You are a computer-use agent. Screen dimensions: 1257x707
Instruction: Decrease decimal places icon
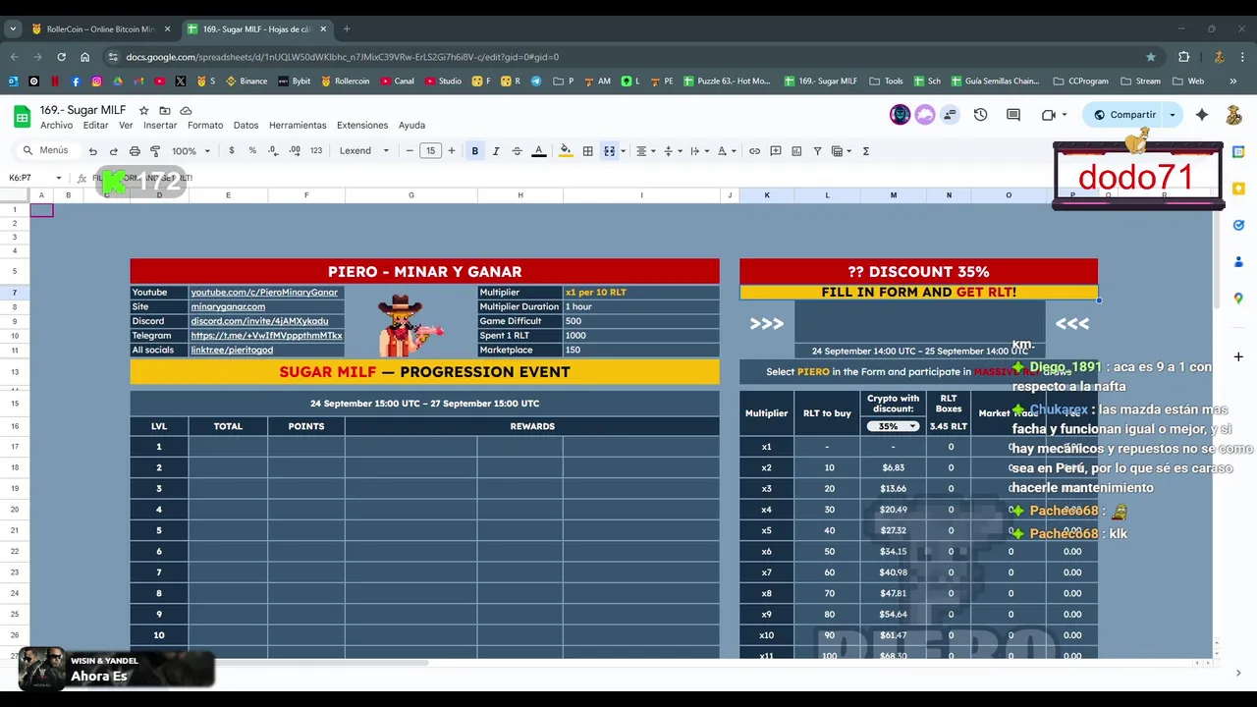[272, 151]
